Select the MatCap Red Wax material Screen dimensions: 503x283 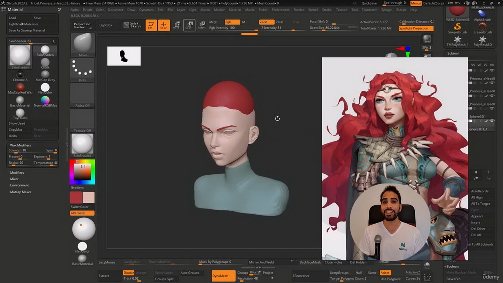pos(20,89)
